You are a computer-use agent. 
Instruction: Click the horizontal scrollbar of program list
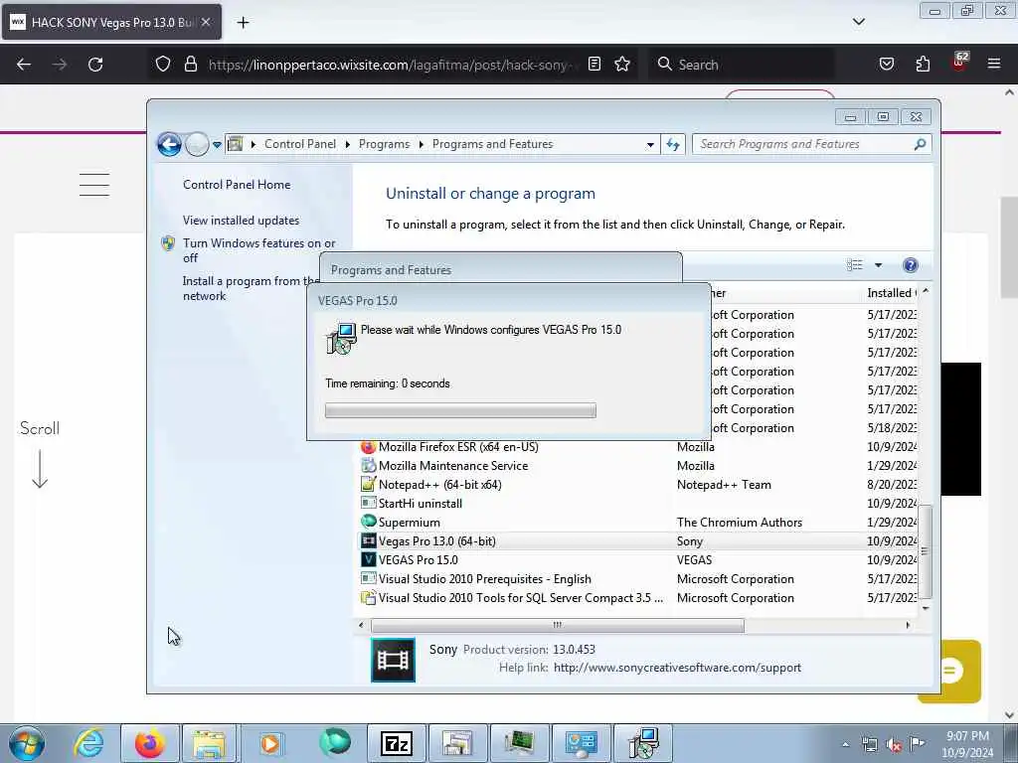coord(557,626)
